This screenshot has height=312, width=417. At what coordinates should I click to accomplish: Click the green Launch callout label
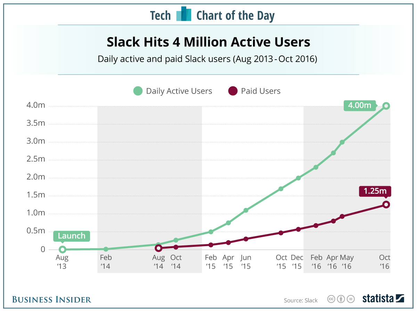(72, 236)
